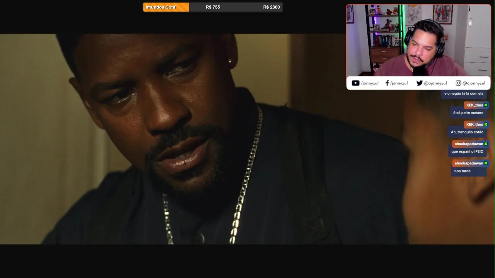Click the R$ 2300 goal target value
The width and height of the screenshot is (495, 278).
point(271,7)
